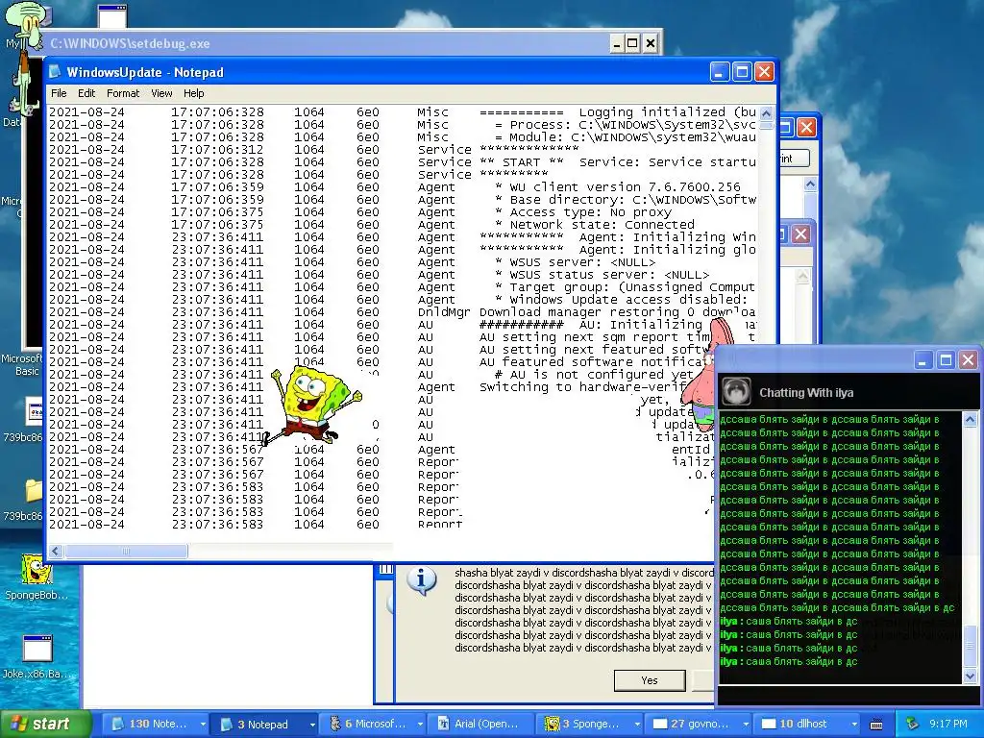Expand the 6 Microsof... taskbar group
The height and width of the screenshot is (738, 984).
420,725
